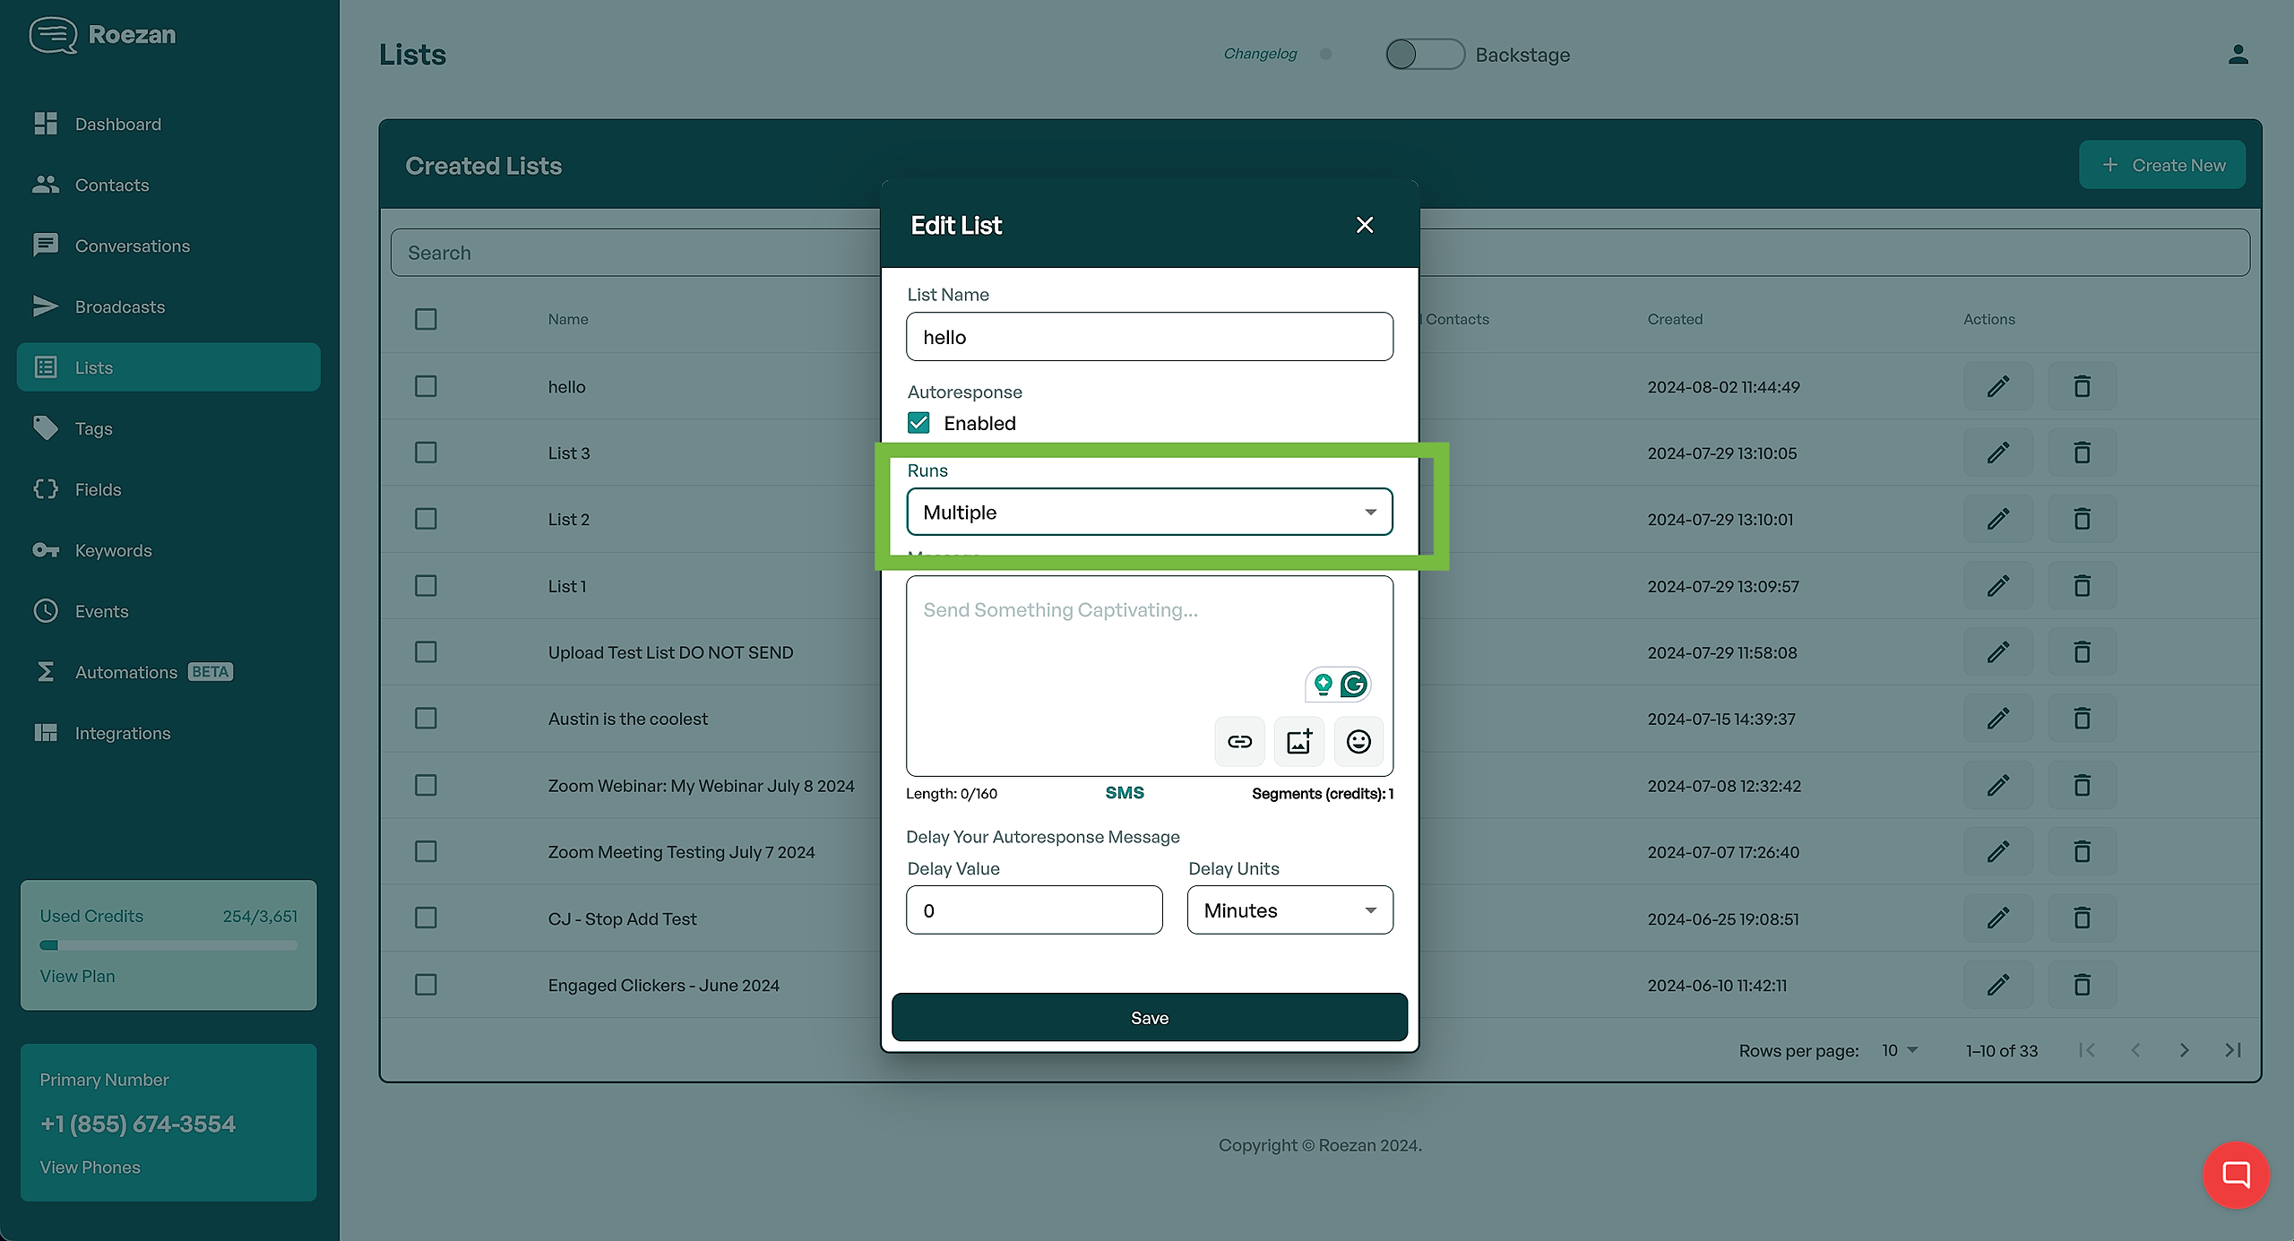Click the Used Credits progress bar

168,944
